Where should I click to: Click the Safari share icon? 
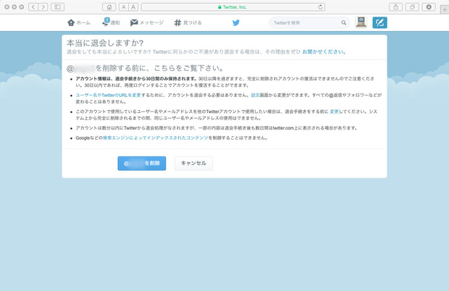[397, 7]
